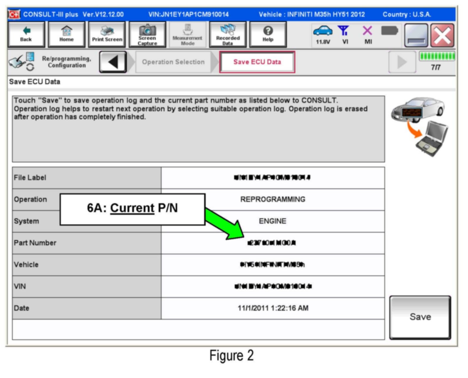Open Recorded Data
Viewport: 468px width, 378px height.
point(228,34)
